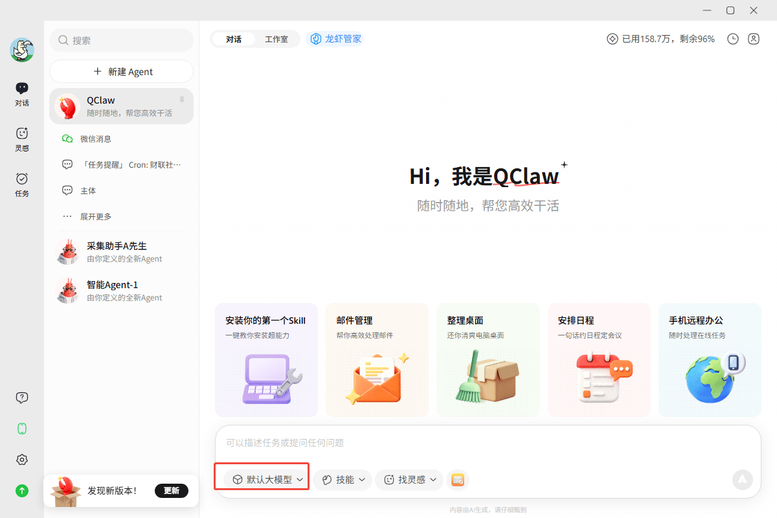Open the 微信消息 conversation
This screenshot has height=518, width=777.
122,139
